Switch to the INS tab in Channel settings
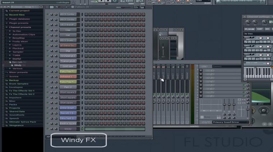This screenshot has width=273, height=152. tap(267, 29)
